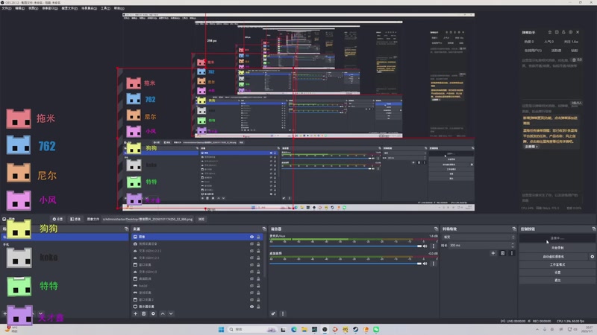The height and width of the screenshot is (335, 597).
Task: Pop out the Controls (控制按钮) dock
Action: [593, 229]
